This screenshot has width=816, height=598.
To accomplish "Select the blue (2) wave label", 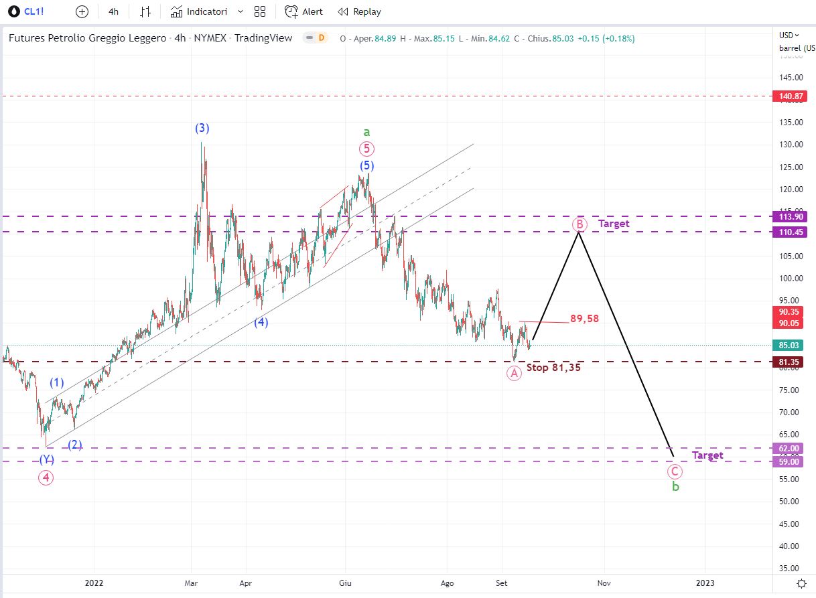I will pyautogui.click(x=75, y=445).
